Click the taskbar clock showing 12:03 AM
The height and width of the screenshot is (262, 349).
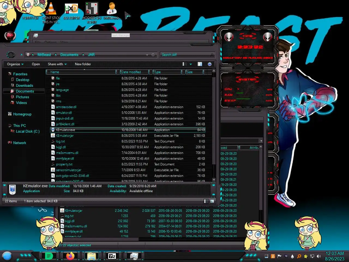click(335, 253)
